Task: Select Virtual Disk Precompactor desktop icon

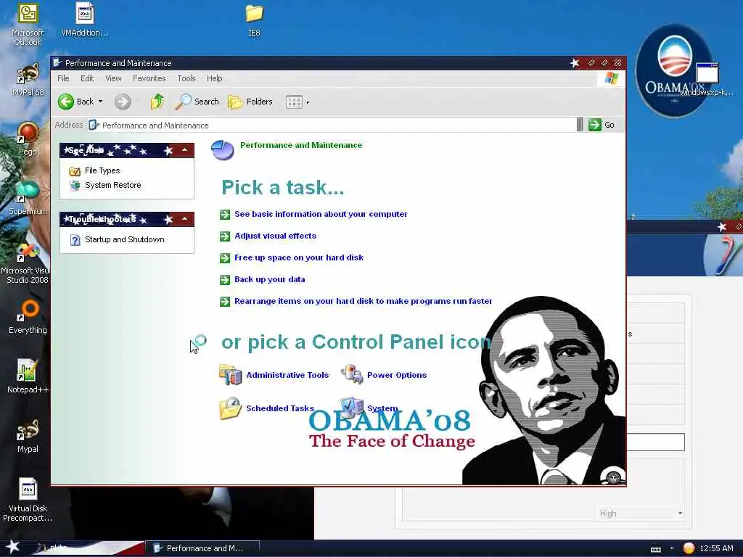Action: (28, 500)
